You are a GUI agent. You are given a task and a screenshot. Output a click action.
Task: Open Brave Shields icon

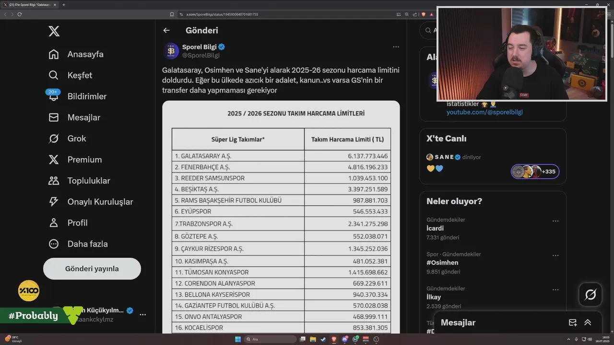coord(424,14)
